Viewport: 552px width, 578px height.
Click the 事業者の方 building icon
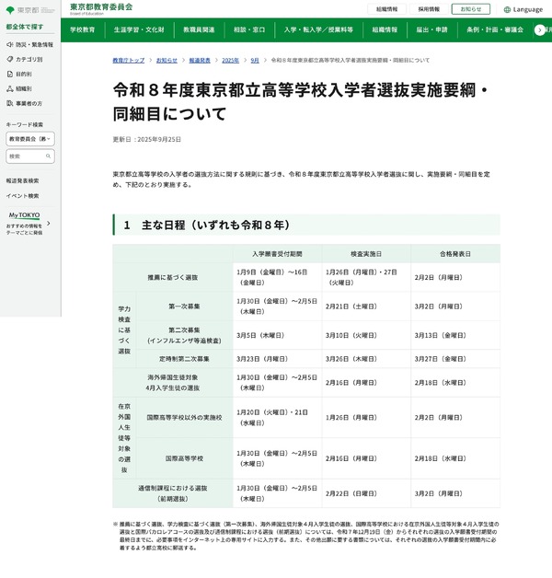[x=10, y=103]
